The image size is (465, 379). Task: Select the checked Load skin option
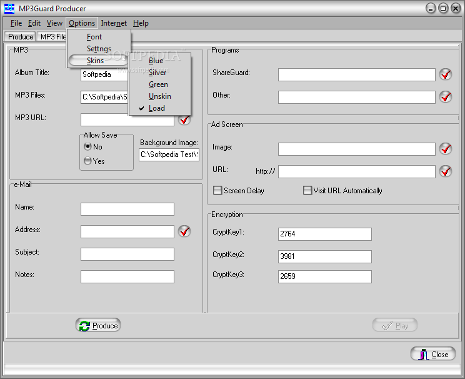[x=160, y=108]
